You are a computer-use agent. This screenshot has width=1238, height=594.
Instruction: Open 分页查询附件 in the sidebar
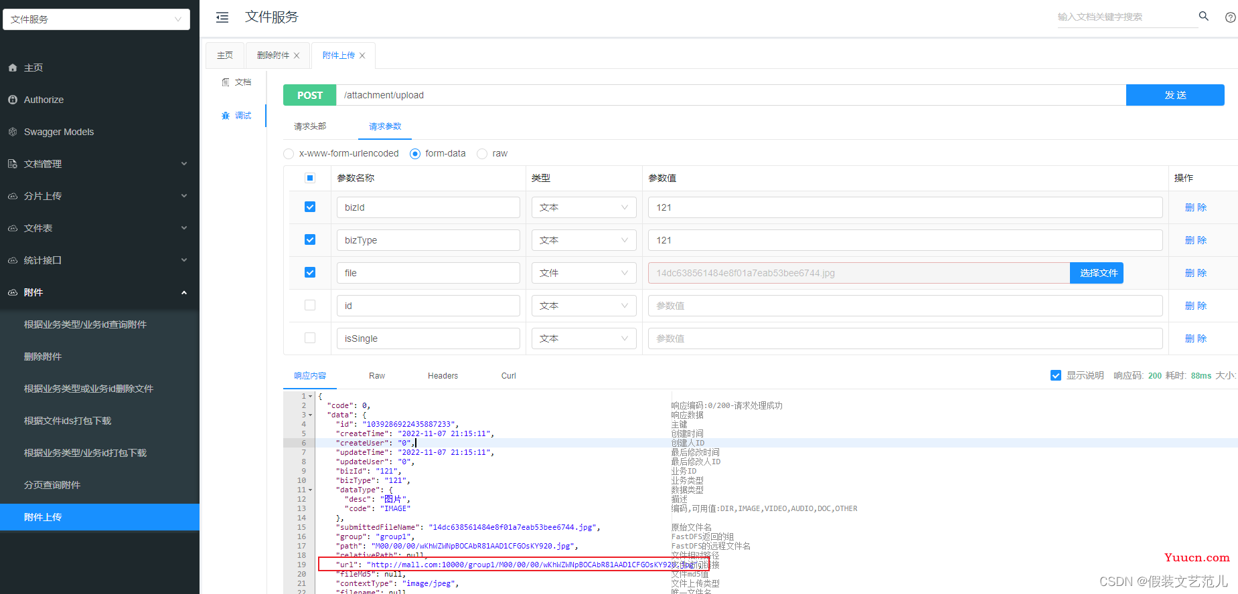(100, 485)
